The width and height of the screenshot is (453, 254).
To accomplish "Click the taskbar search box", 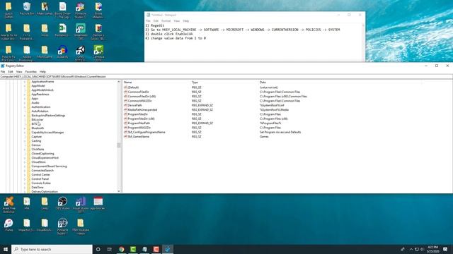I will pyautogui.click(x=52, y=249).
